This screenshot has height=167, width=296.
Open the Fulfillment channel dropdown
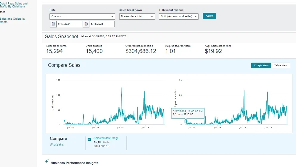click(179, 16)
